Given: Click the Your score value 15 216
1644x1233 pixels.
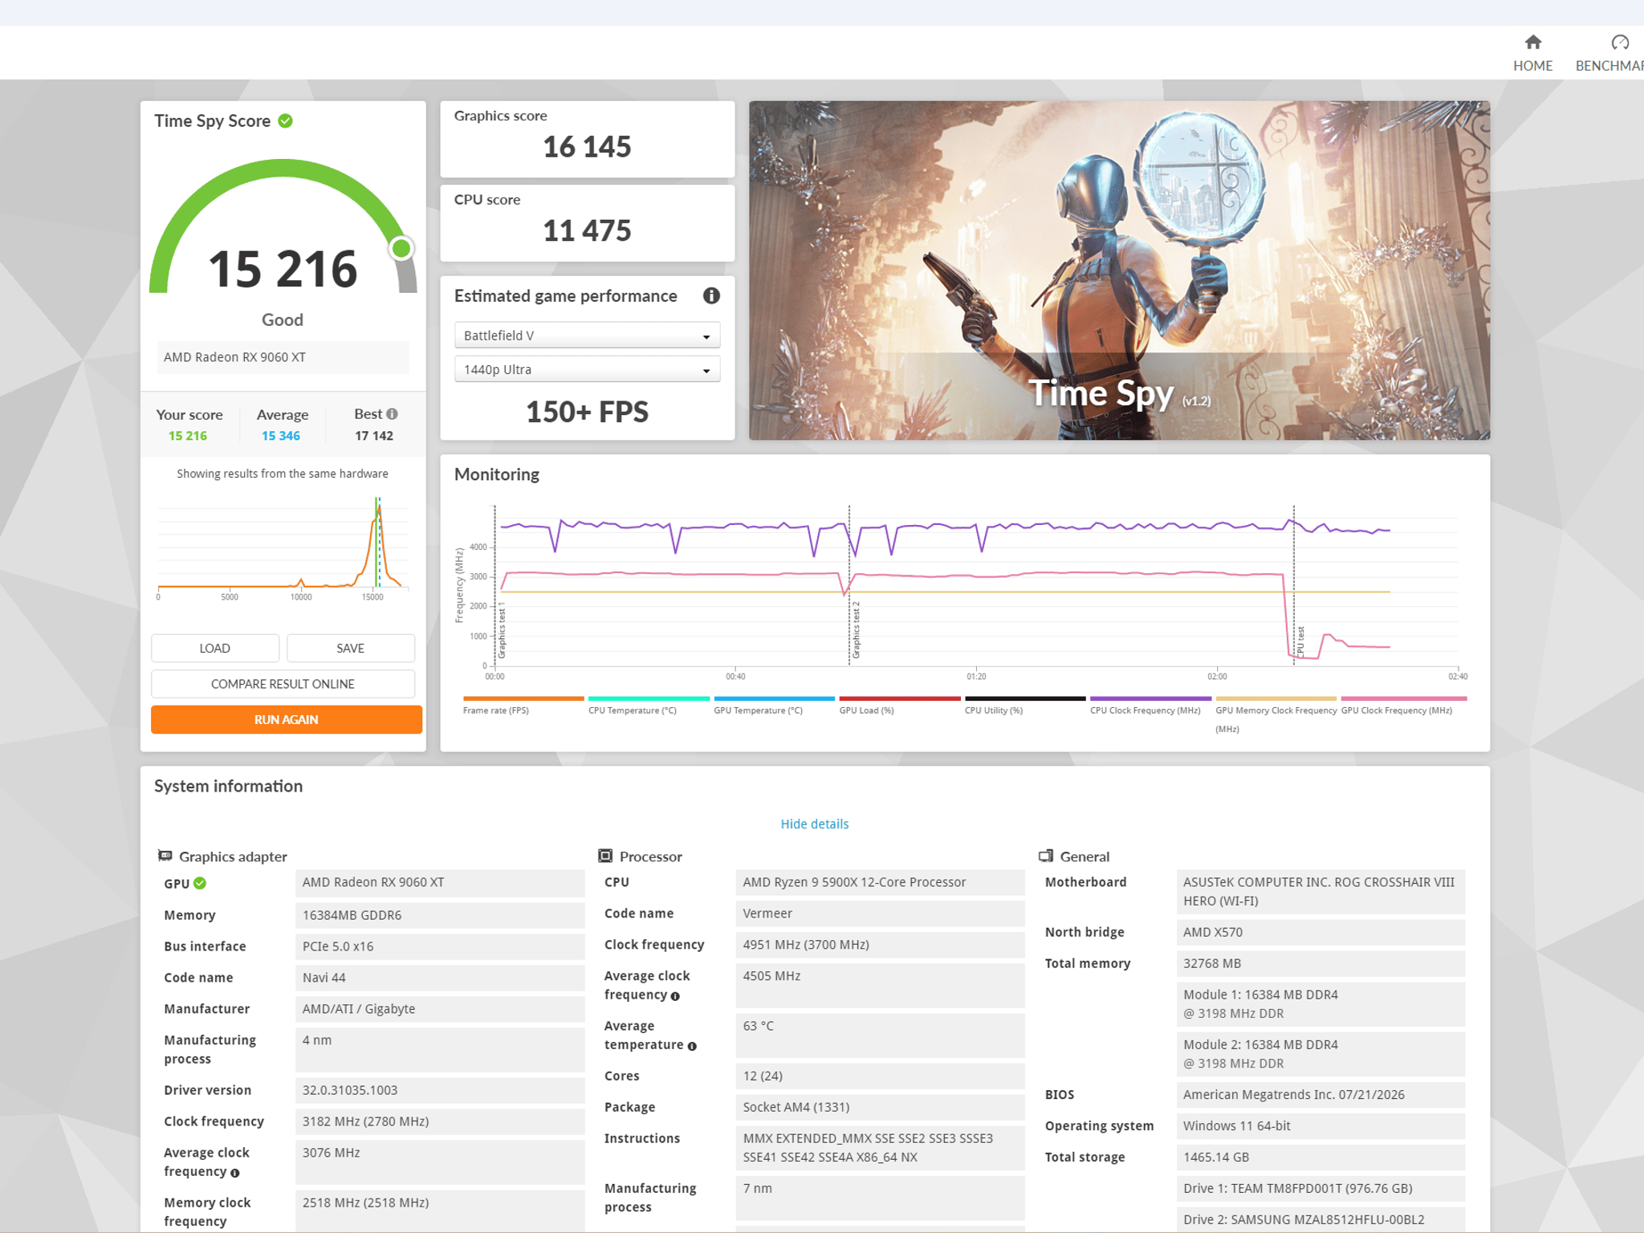Looking at the screenshot, I should (188, 436).
